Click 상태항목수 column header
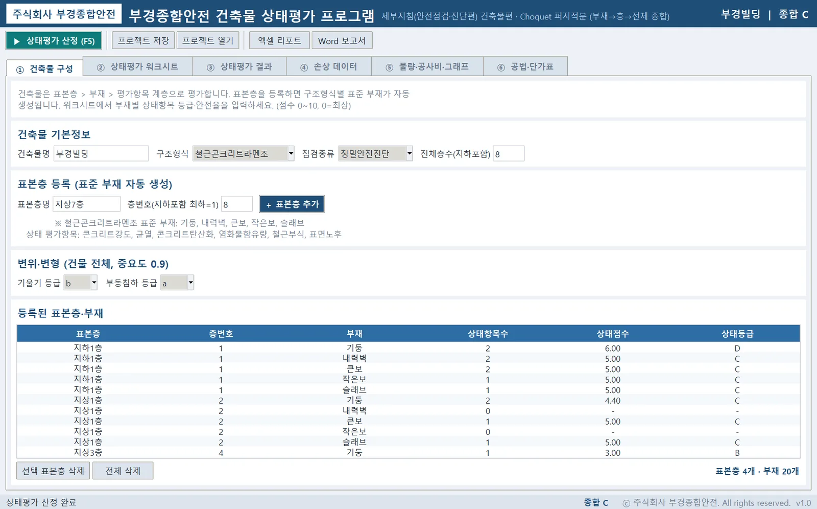Image resolution: width=817 pixels, height=509 pixels. point(488,333)
